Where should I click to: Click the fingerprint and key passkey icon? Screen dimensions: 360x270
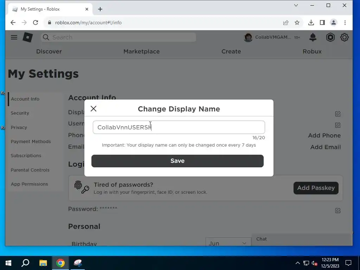click(82, 187)
